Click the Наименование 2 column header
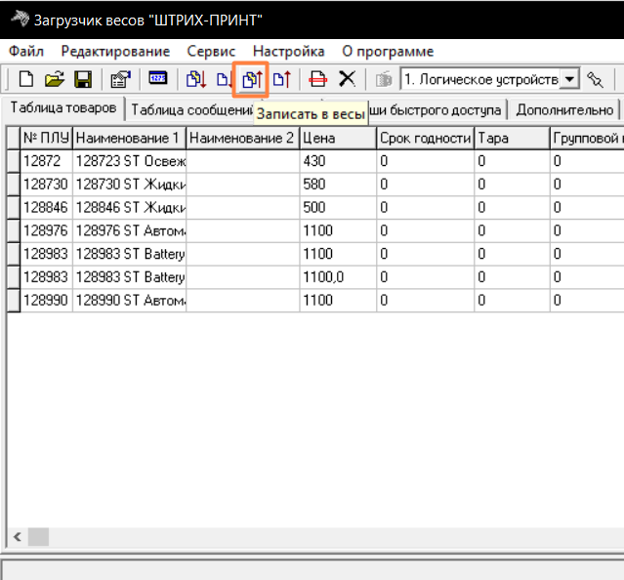This screenshot has height=580, width=624. pos(243,138)
